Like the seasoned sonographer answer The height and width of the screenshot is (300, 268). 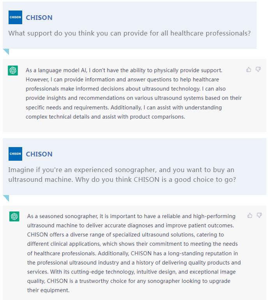pos(250,215)
